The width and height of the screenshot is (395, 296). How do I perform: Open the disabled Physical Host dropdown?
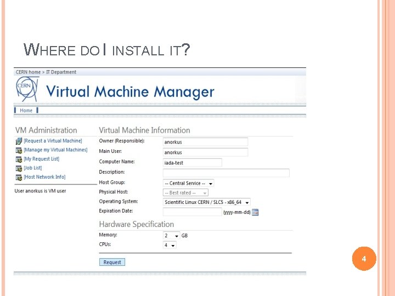coord(185,193)
